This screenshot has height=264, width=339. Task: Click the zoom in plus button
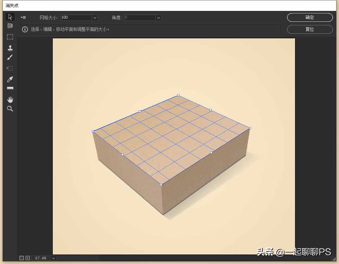pyautogui.click(x=27, y=258)
